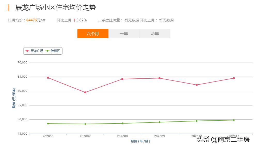Screen dimensions: 254x147
Task: Click the 70,000 y-axis label
Action: (x=22, y=62)
